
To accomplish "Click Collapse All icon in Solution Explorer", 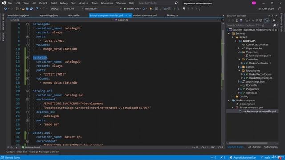I will point(256,20).
